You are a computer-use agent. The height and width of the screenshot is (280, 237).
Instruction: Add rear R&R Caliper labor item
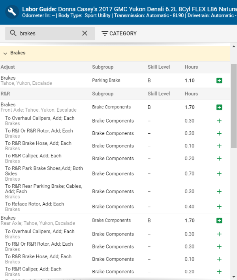pyautogui.click(x=219, y=272)
